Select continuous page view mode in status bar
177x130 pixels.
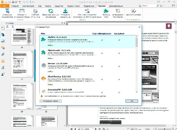coord(132,129)
